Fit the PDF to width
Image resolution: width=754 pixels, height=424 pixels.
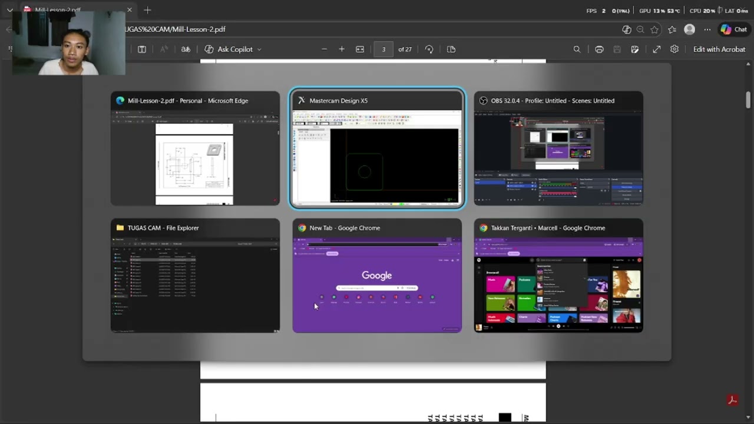360,49
